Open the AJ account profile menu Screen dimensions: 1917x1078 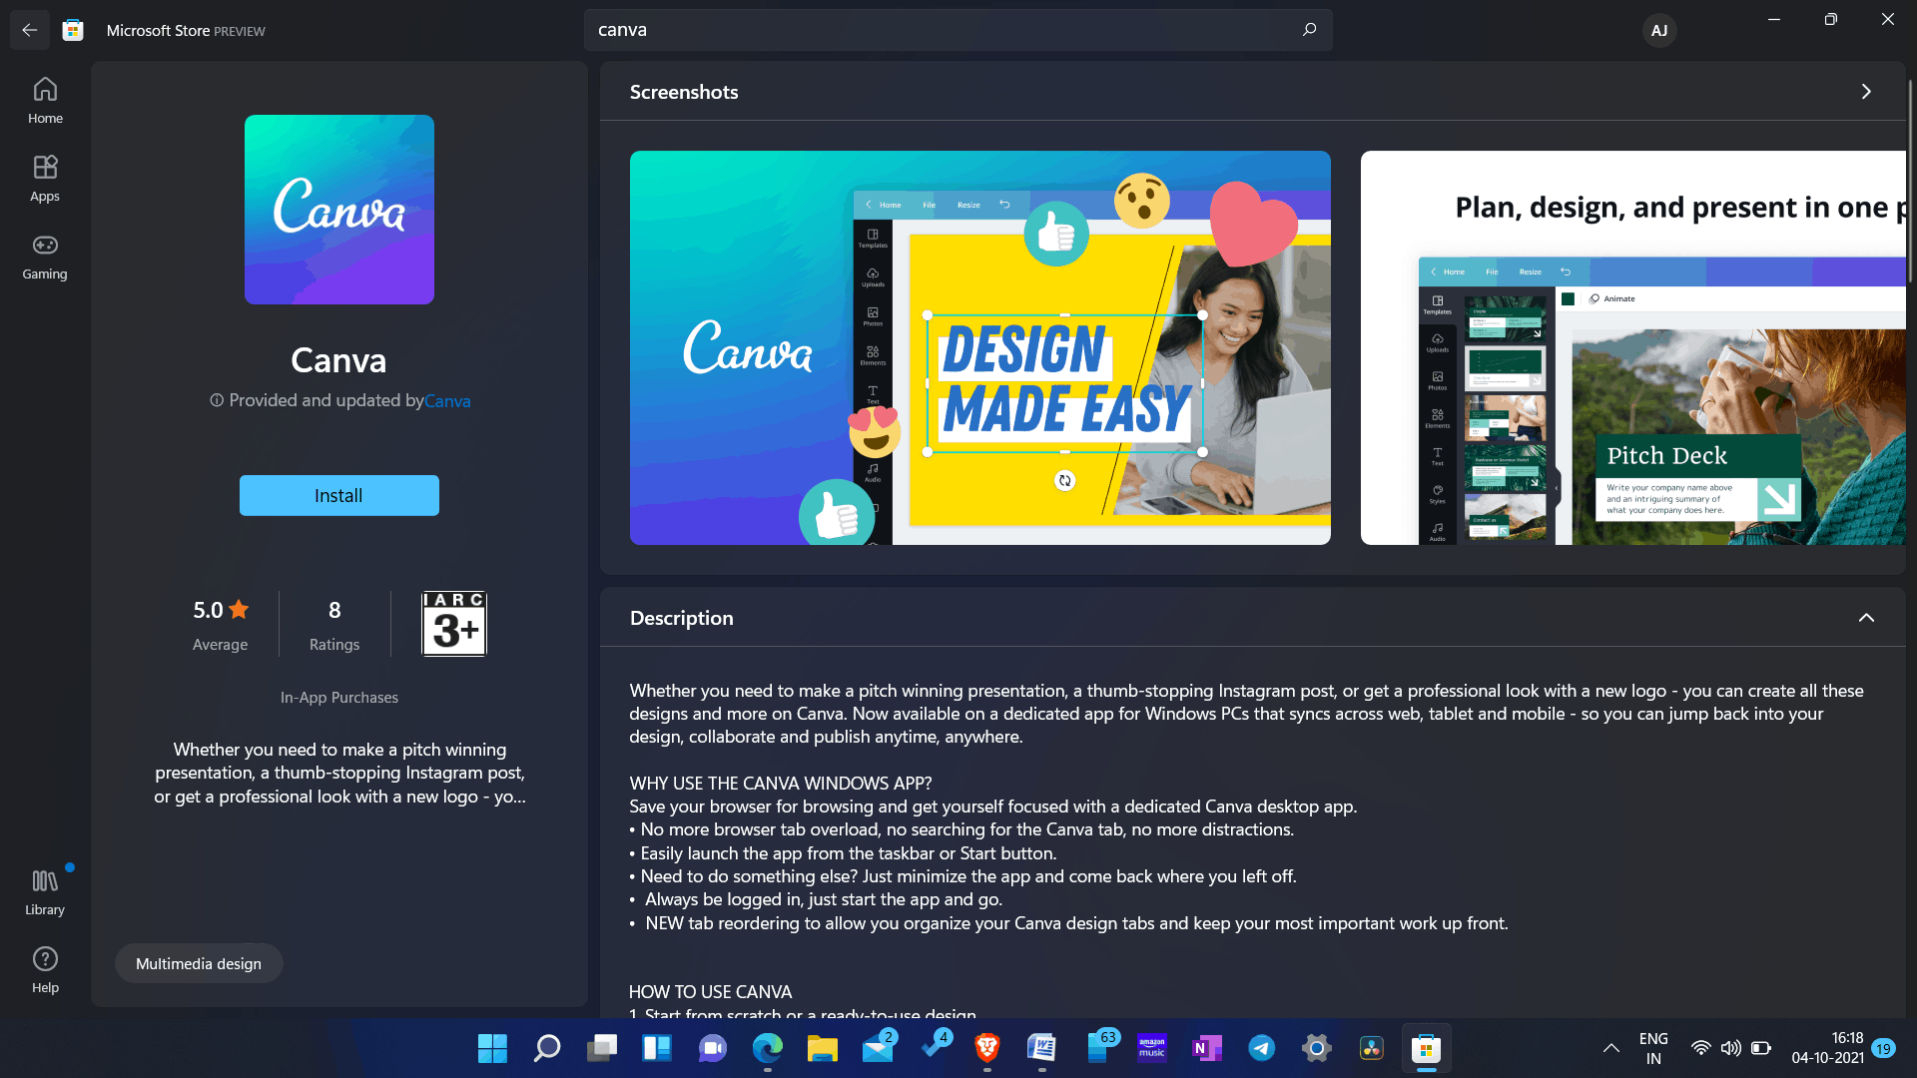click(x=1658, y=30)
